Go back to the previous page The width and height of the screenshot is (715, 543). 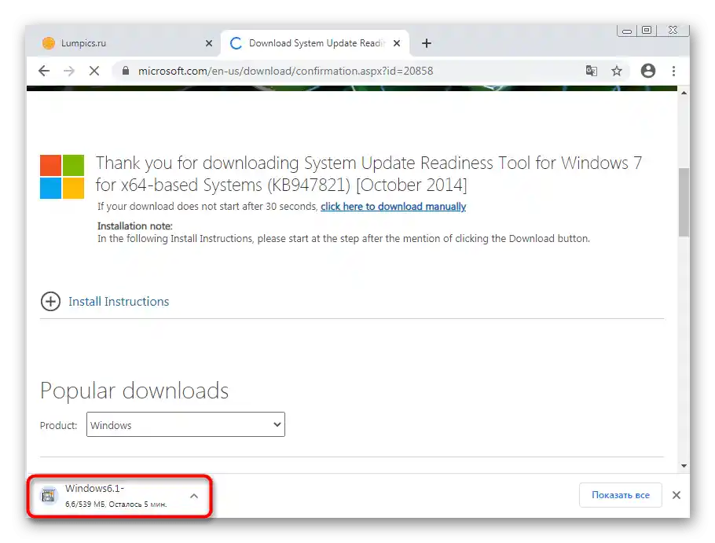(44, 71)
